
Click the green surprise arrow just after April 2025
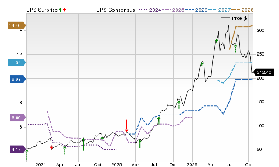point(140,144)
